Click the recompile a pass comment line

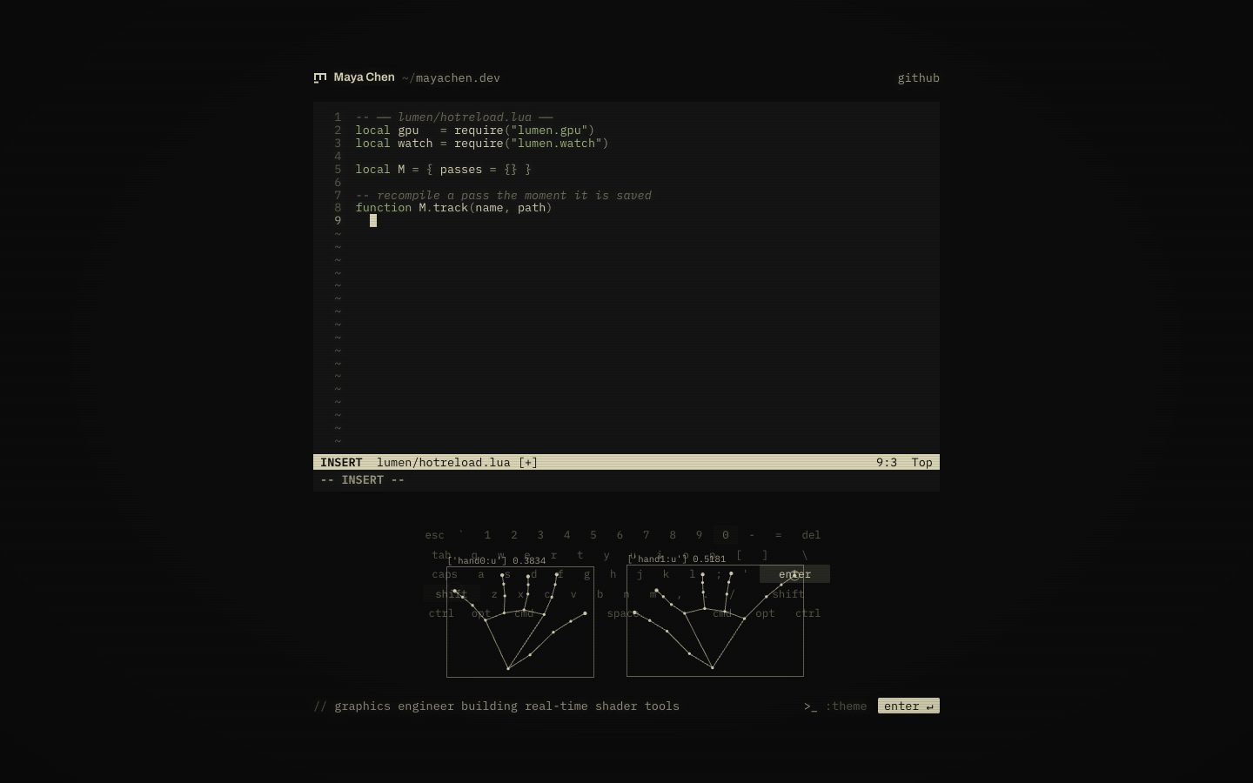tap(503, 195)
